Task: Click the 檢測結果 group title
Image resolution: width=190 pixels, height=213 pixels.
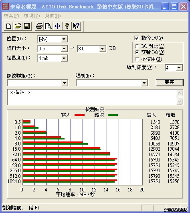Action: (x=95, y=109)
